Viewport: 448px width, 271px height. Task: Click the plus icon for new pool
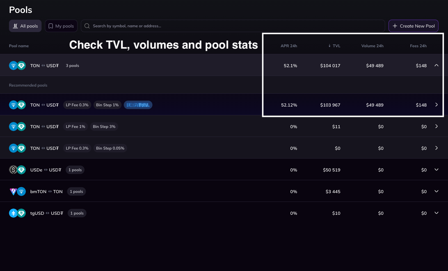[395, 26]
